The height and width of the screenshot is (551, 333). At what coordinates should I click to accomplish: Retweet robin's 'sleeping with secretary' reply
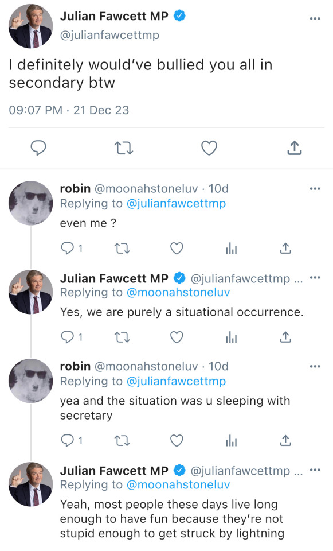122,441
